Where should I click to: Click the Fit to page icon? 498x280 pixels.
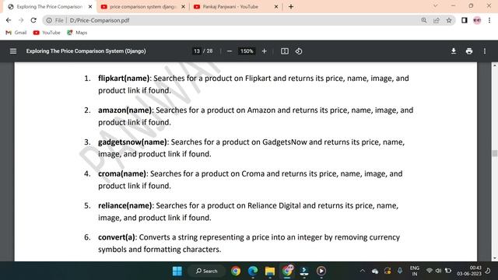[285, 51]
